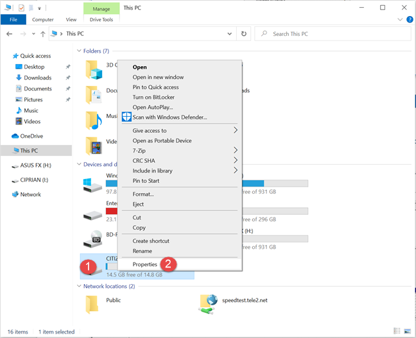Collapse the Folders (7) group
The image size is (416, 338).
point(79,51)
